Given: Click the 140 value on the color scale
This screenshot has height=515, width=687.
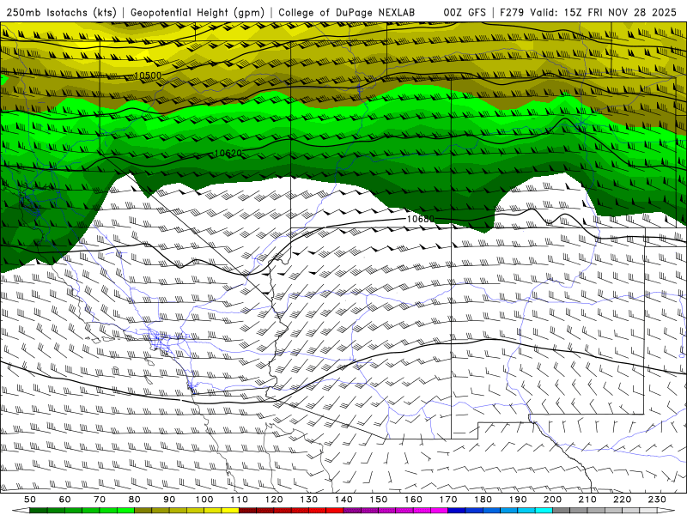Looking at the screenshot, I should pyautogui.click(x=344, y=500).
